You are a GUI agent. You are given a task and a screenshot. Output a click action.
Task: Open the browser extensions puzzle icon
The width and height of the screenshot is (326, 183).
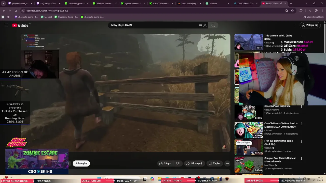[x=301, y=11]
